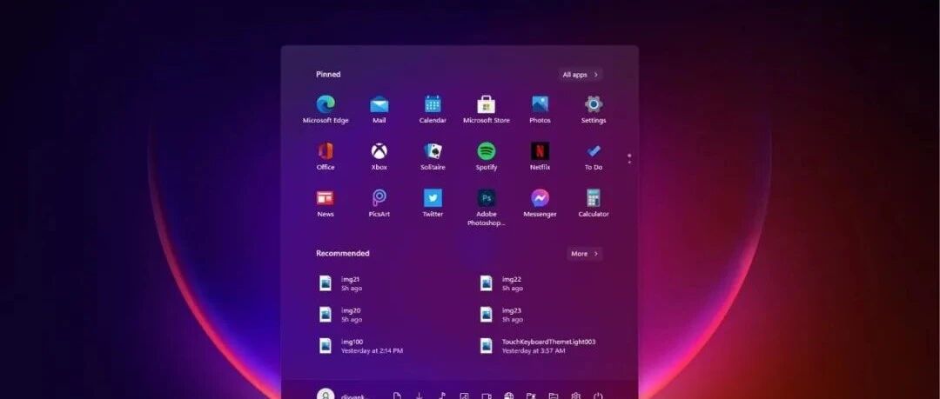Image resolution: width=940 pixels, height=399 pixels.
Task: Open the pinned Settings app
Action: point(594,109)
